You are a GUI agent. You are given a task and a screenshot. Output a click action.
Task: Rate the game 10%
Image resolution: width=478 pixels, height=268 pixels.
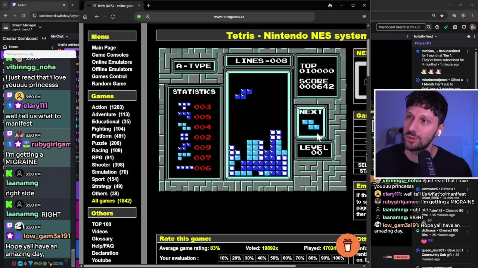pyautogui.click(x=224, y=258)
